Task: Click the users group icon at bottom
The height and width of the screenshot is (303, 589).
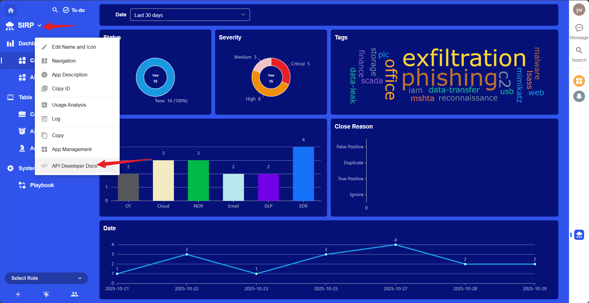Action: (74, 294)
